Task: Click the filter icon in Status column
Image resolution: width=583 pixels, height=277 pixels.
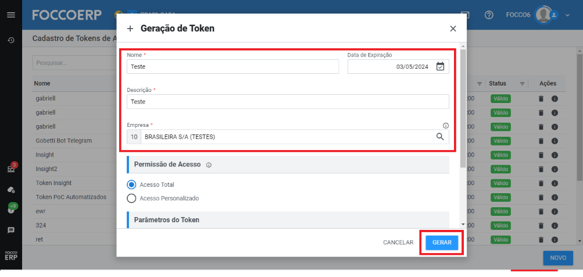Action: pos(522,83)
